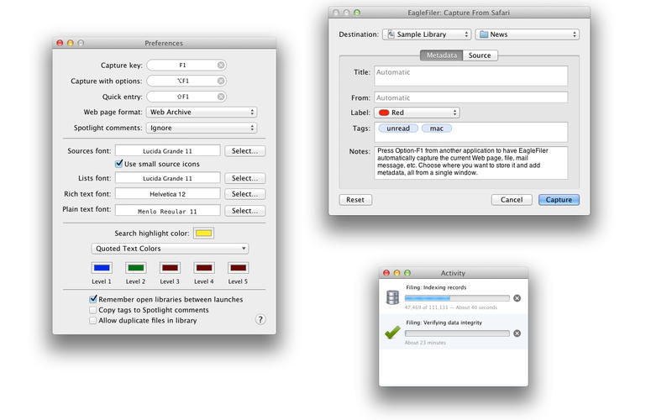Close the Preferences window

tap(60, 43)
